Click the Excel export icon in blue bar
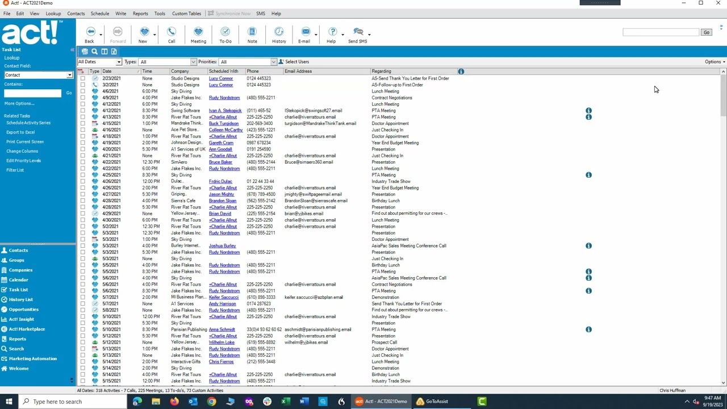Image resolution: width=727 pixels, height=409 pixels. tap(114, 52)
